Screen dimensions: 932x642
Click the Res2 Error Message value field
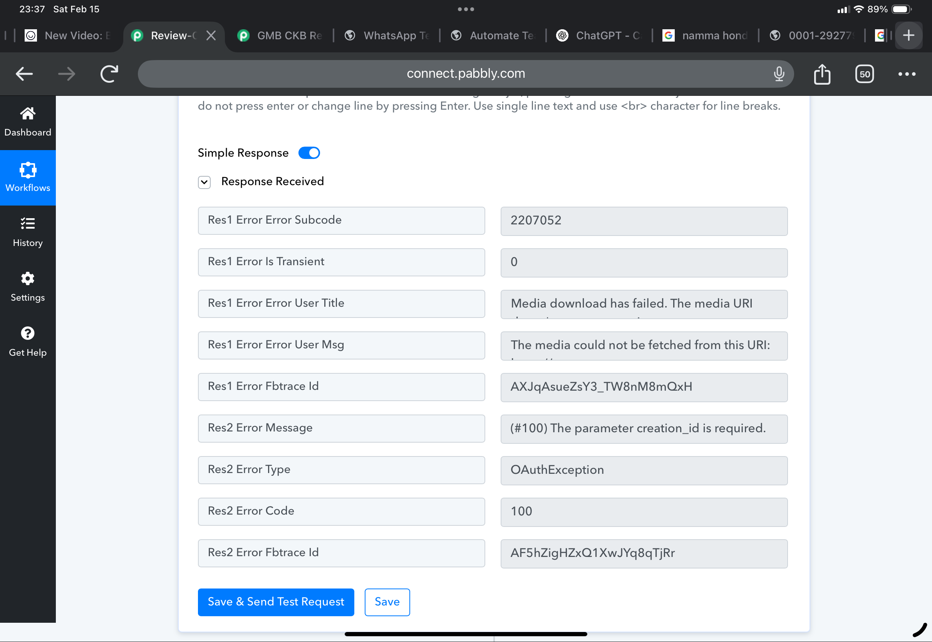coord(644,428)
